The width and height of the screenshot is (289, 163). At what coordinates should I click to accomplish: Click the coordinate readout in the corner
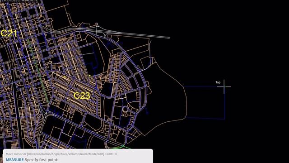tap(20, 1)
